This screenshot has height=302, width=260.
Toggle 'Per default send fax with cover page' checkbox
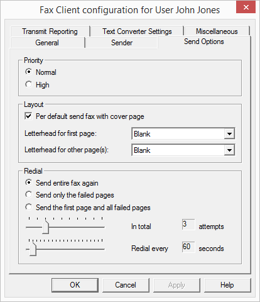[x=28, y=116]
